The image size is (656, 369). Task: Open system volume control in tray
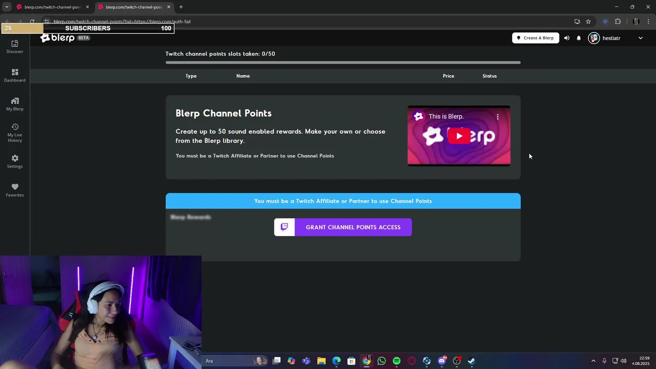(624, 361)
